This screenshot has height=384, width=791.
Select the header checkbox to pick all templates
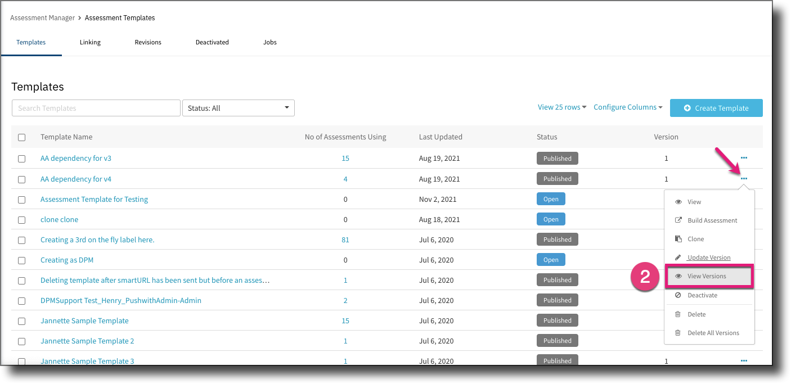tap(21, 137)
